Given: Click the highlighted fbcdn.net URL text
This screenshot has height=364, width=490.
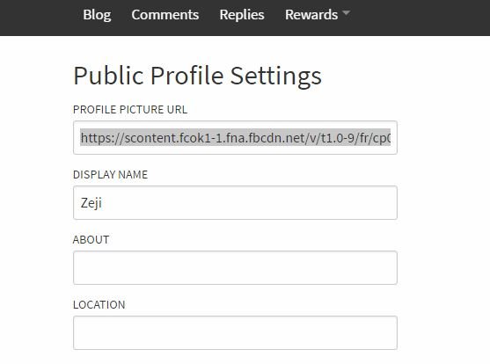Looking at the screenshot, I should click(x=235, y=137).
